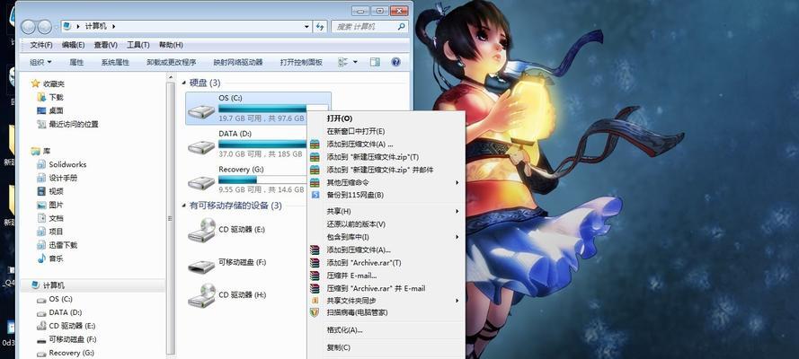Open the 查看(V) menu

[x=105, y=45]
